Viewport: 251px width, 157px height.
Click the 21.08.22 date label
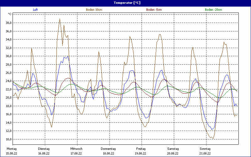[x=206, y=154]
